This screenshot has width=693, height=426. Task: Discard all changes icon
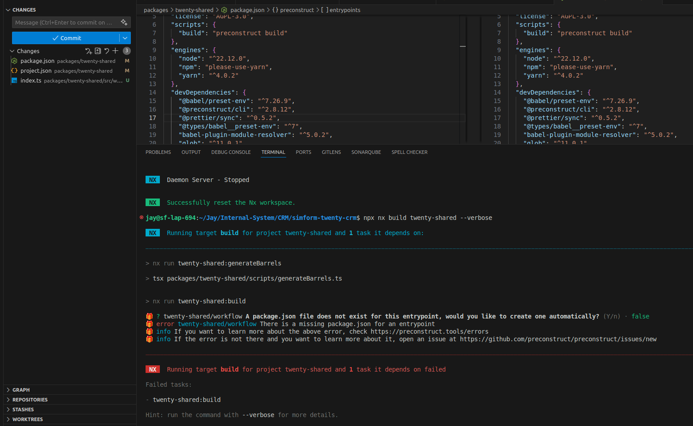(x=107, y=51)
